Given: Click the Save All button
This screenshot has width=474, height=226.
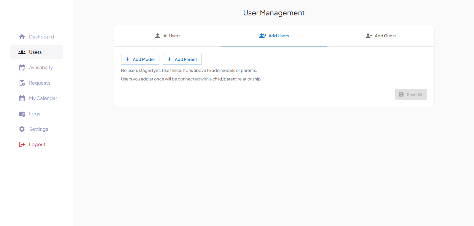Looking at the screenshot, I should [411, 94].
